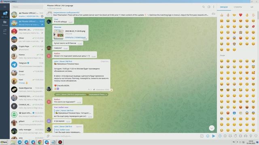Image resolution: width=259 pixels, height=145 pixels.
Task: Select the objects lightbulb emoji category
Action: [251, 136]
